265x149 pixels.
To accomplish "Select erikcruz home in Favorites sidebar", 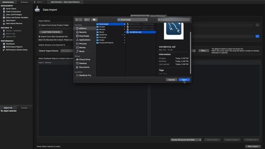I will [x=83, y=28].
